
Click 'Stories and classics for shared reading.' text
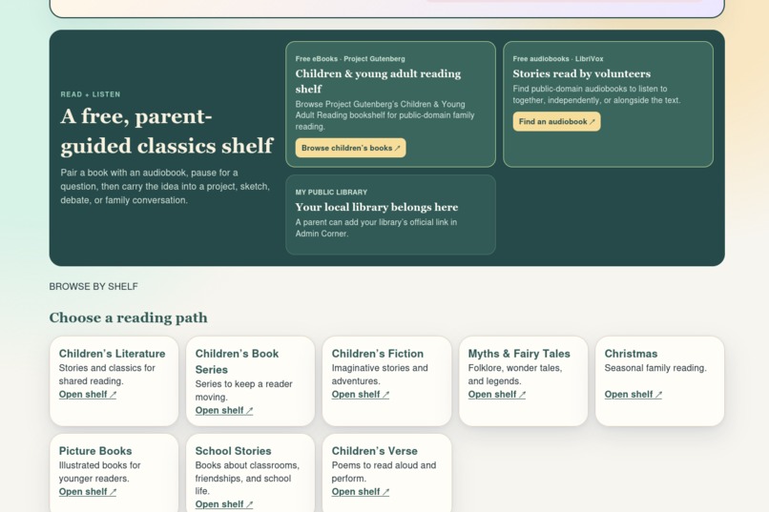[107, 375]
